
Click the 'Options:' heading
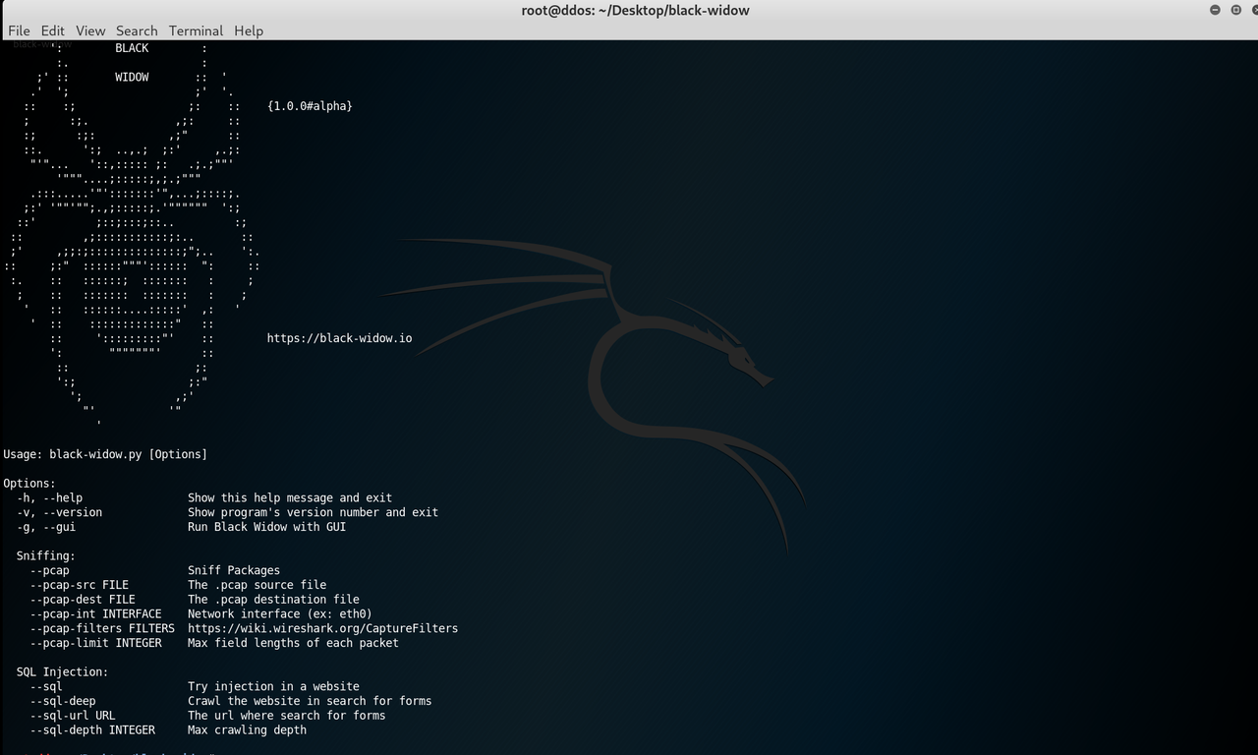point(29,484)
